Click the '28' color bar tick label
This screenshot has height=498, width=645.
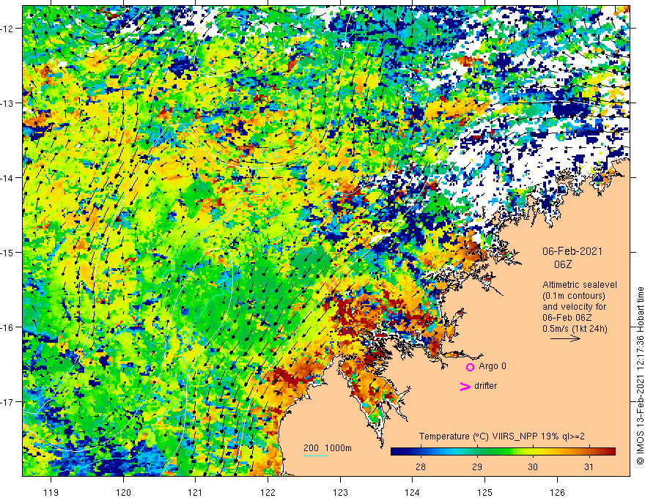point(421,467)
